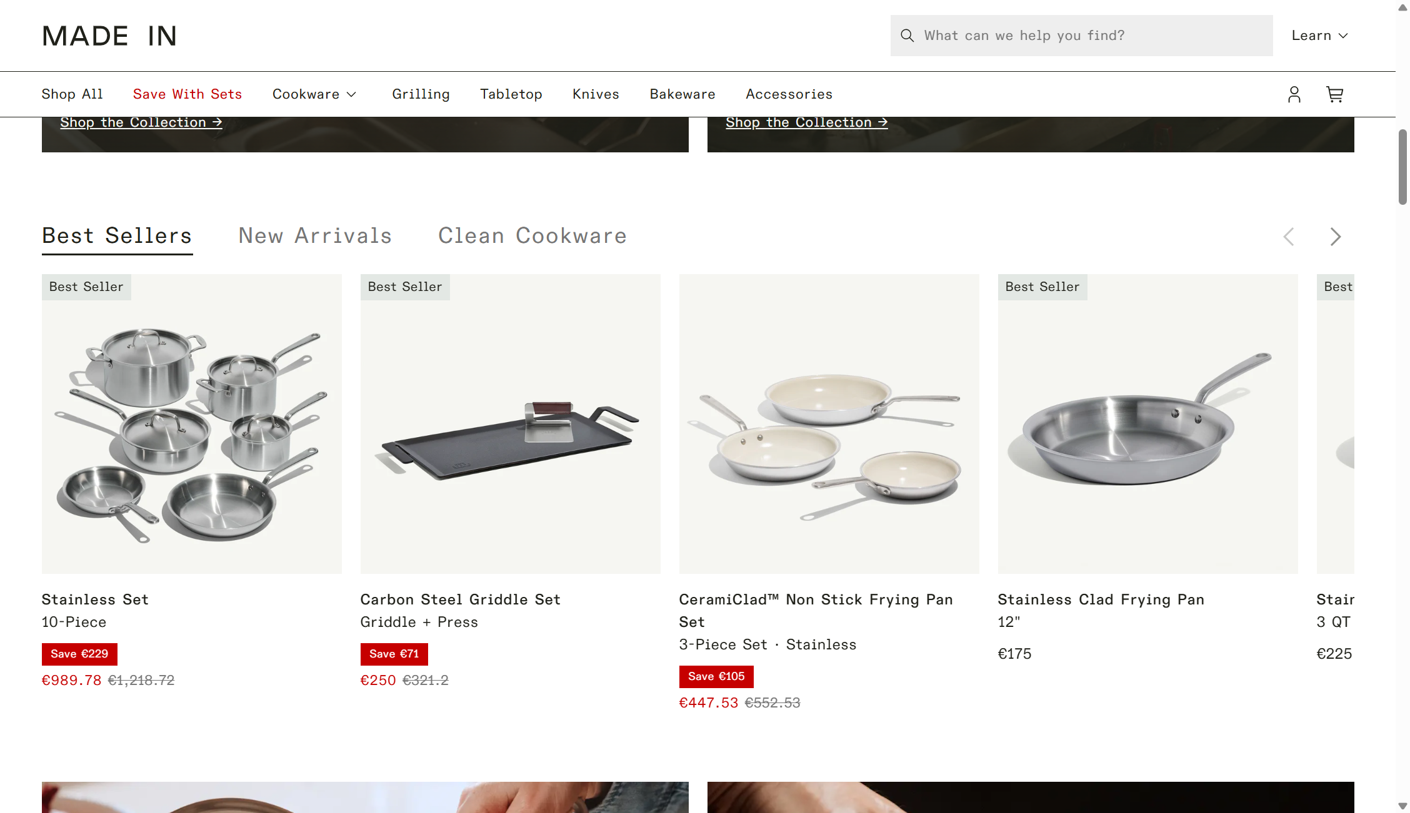Expand the Learn dropdown
The height and width of the screenshot is (813, 1410).
point(1319,36)
